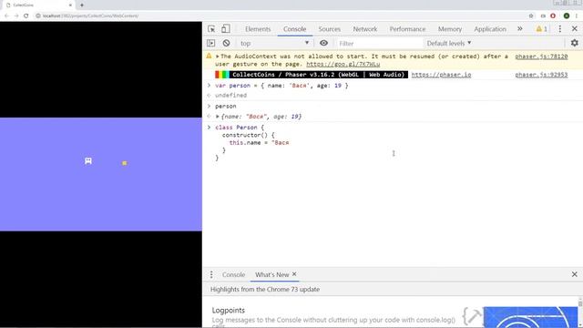Open the https://phaser.io link
This screenshot has width=583, height=328.
(441, 75)
